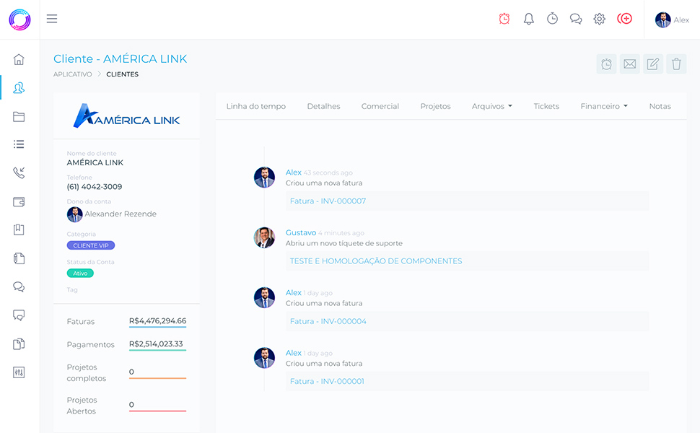Click the email envelope button for client
This screenshot has width=700, height=433.
(629, 64)
